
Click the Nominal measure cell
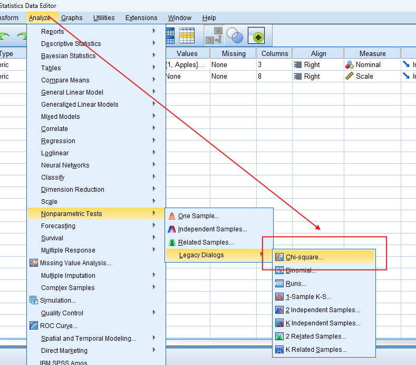click(368, 65)
